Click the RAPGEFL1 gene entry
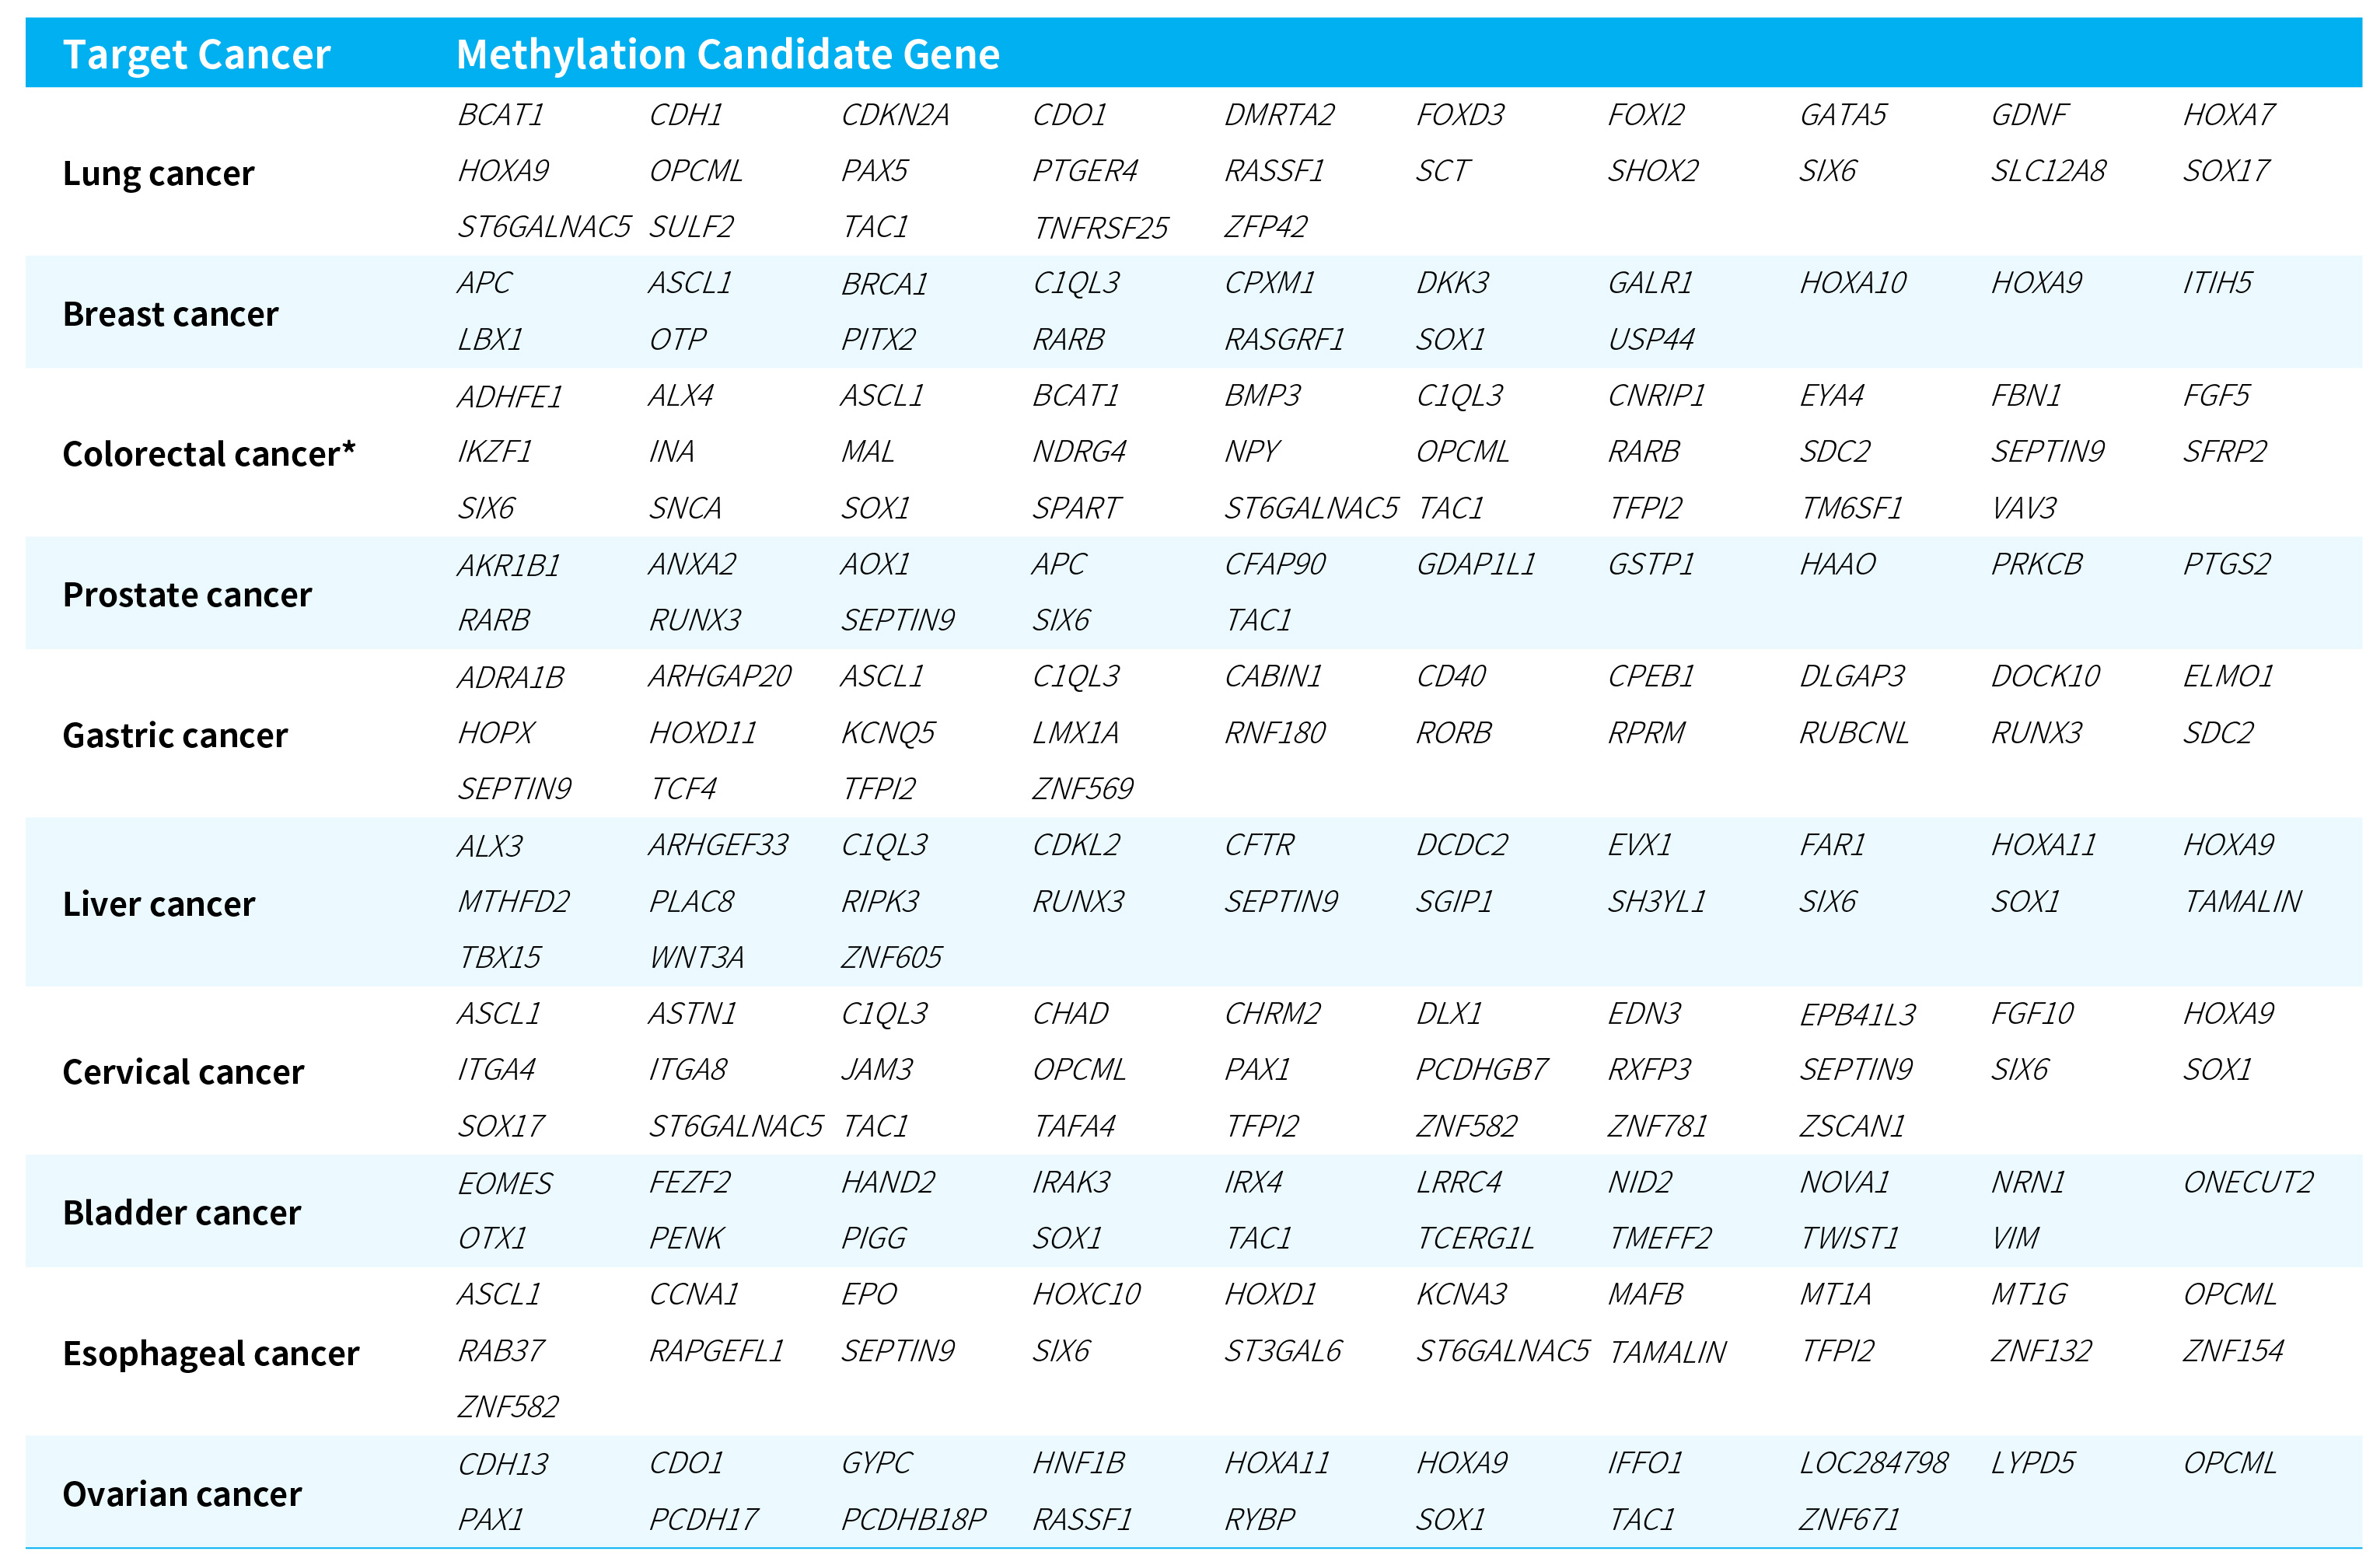The height and width of the screenshot is (1565, 2380). [x=716, y=1351]
